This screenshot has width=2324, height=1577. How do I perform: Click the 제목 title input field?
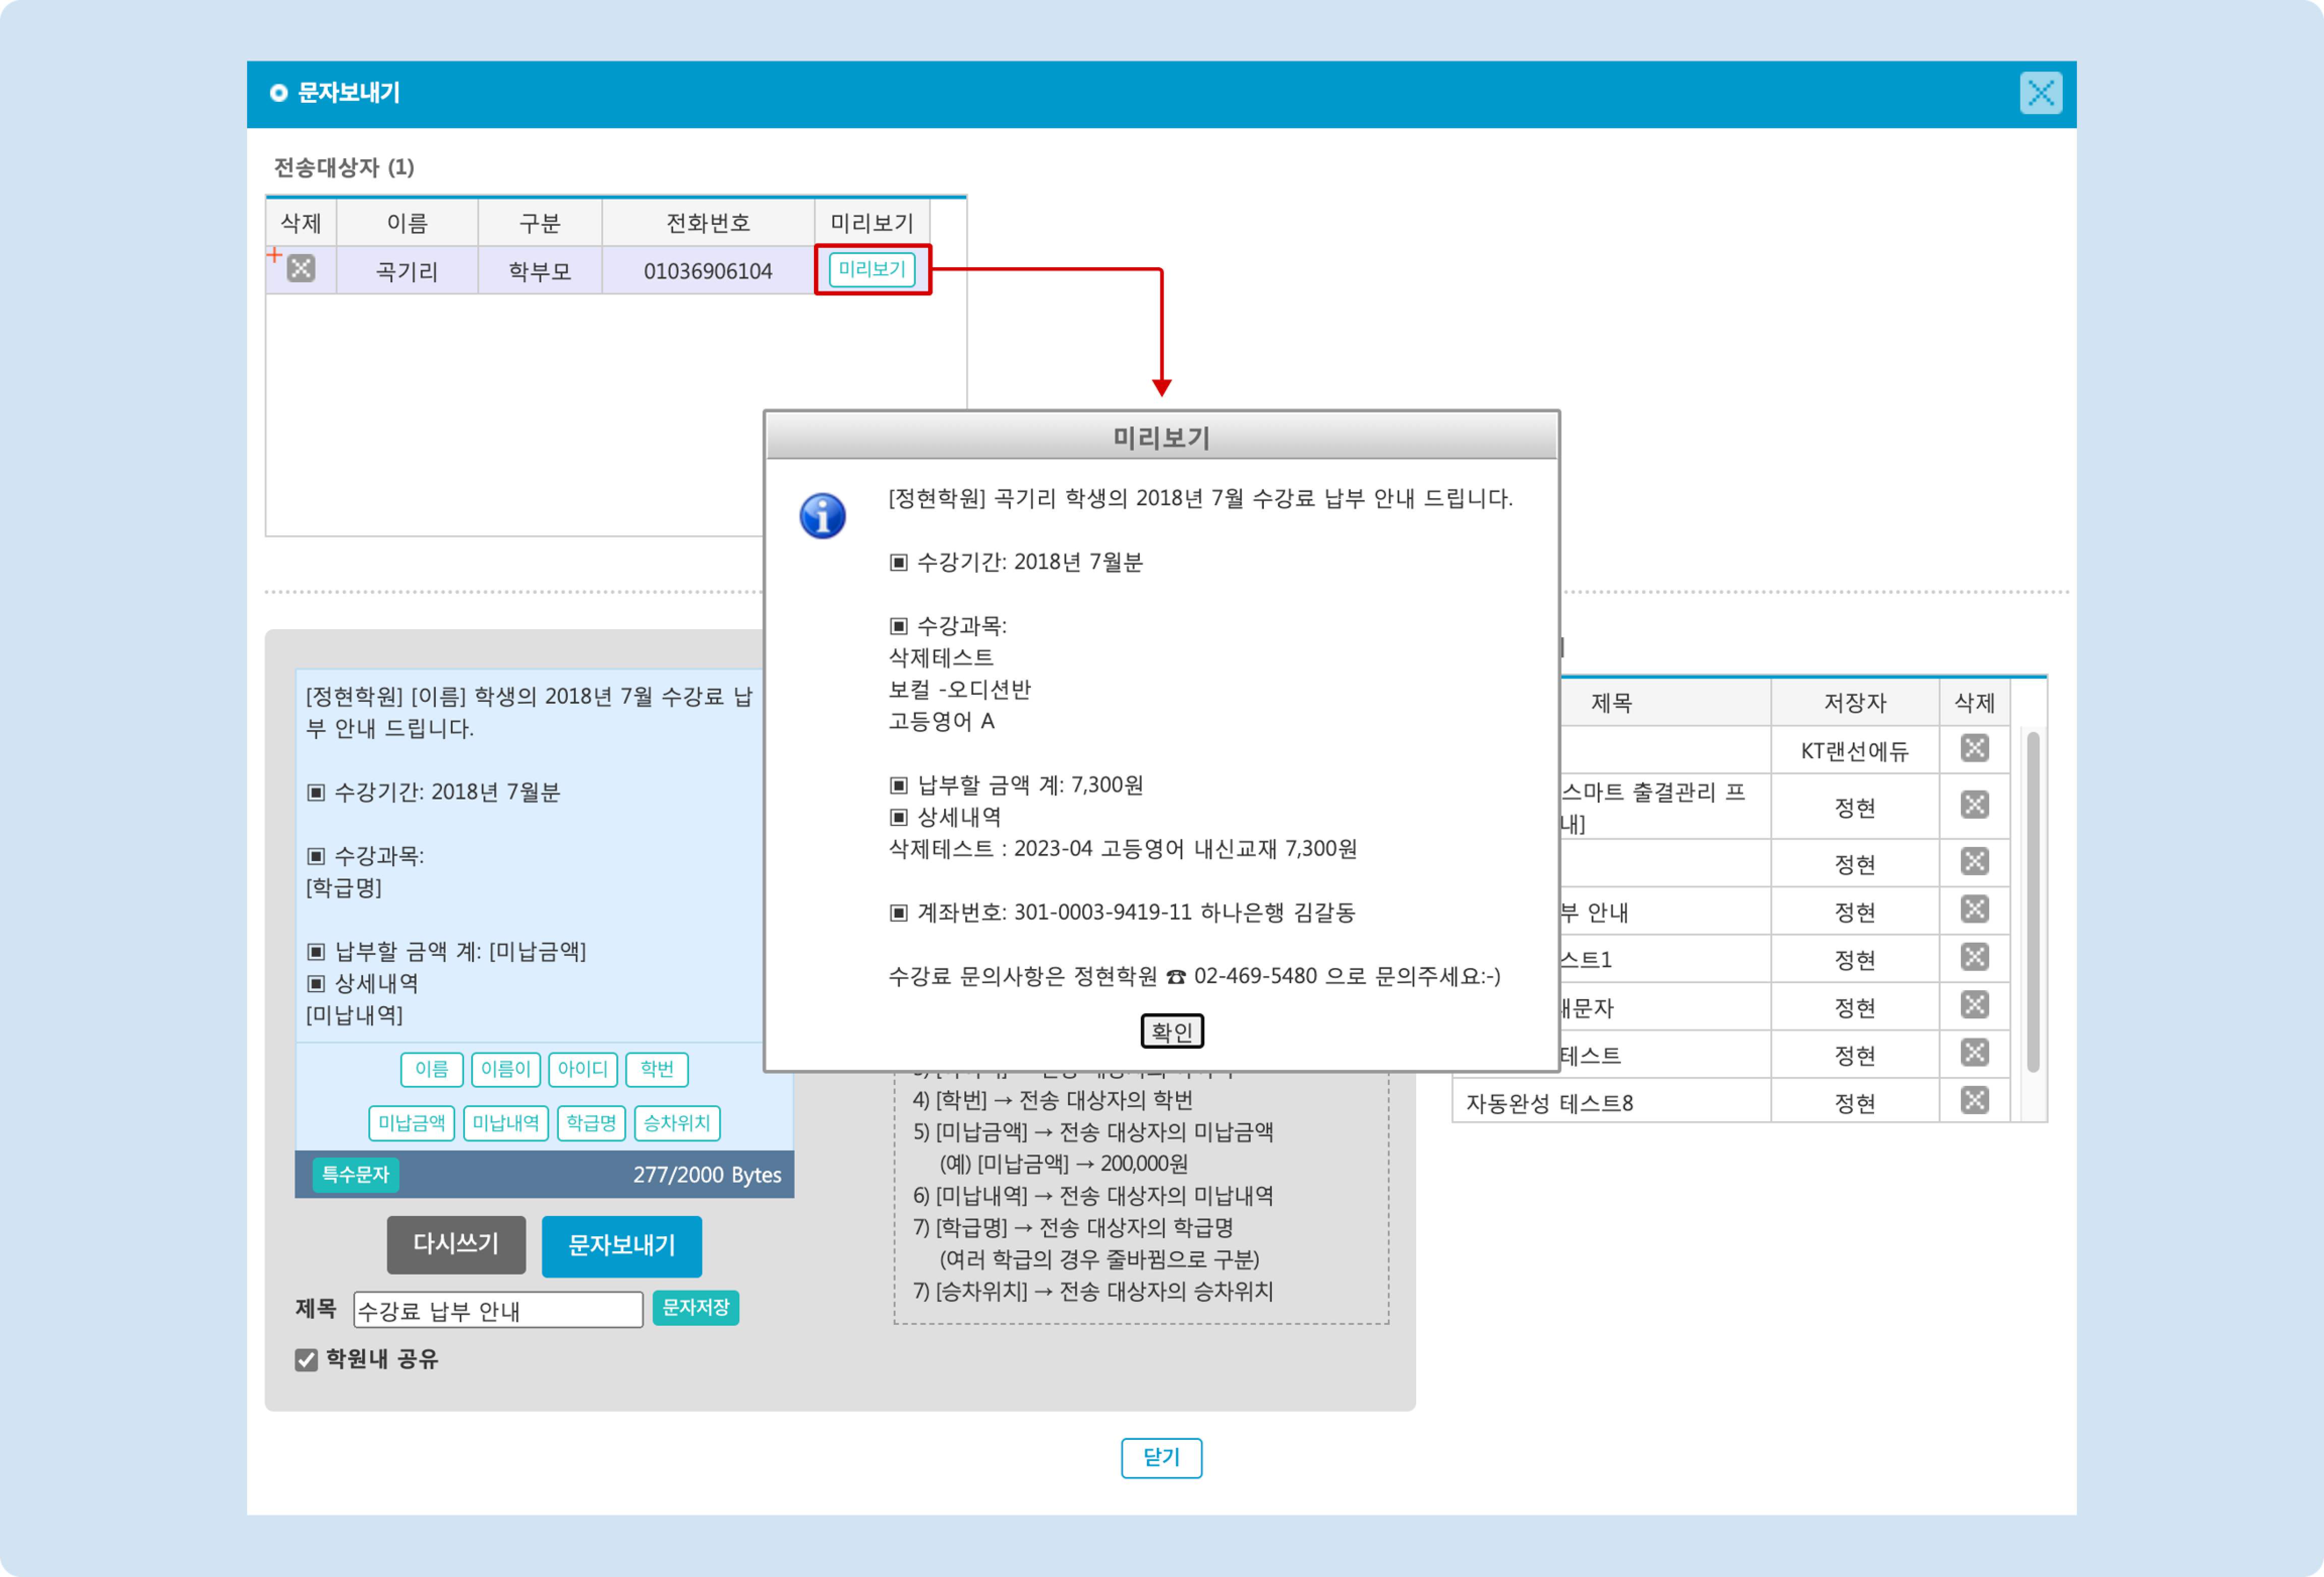(x=497, y=1310)
